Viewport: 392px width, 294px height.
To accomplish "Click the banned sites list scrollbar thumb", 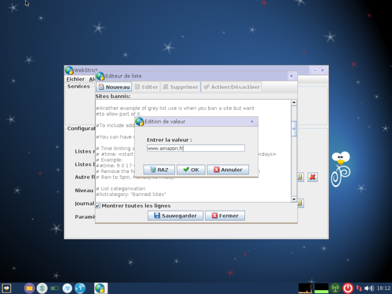I will tap(294, 129).
